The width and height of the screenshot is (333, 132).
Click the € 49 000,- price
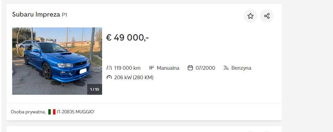[x=127, y=38]
